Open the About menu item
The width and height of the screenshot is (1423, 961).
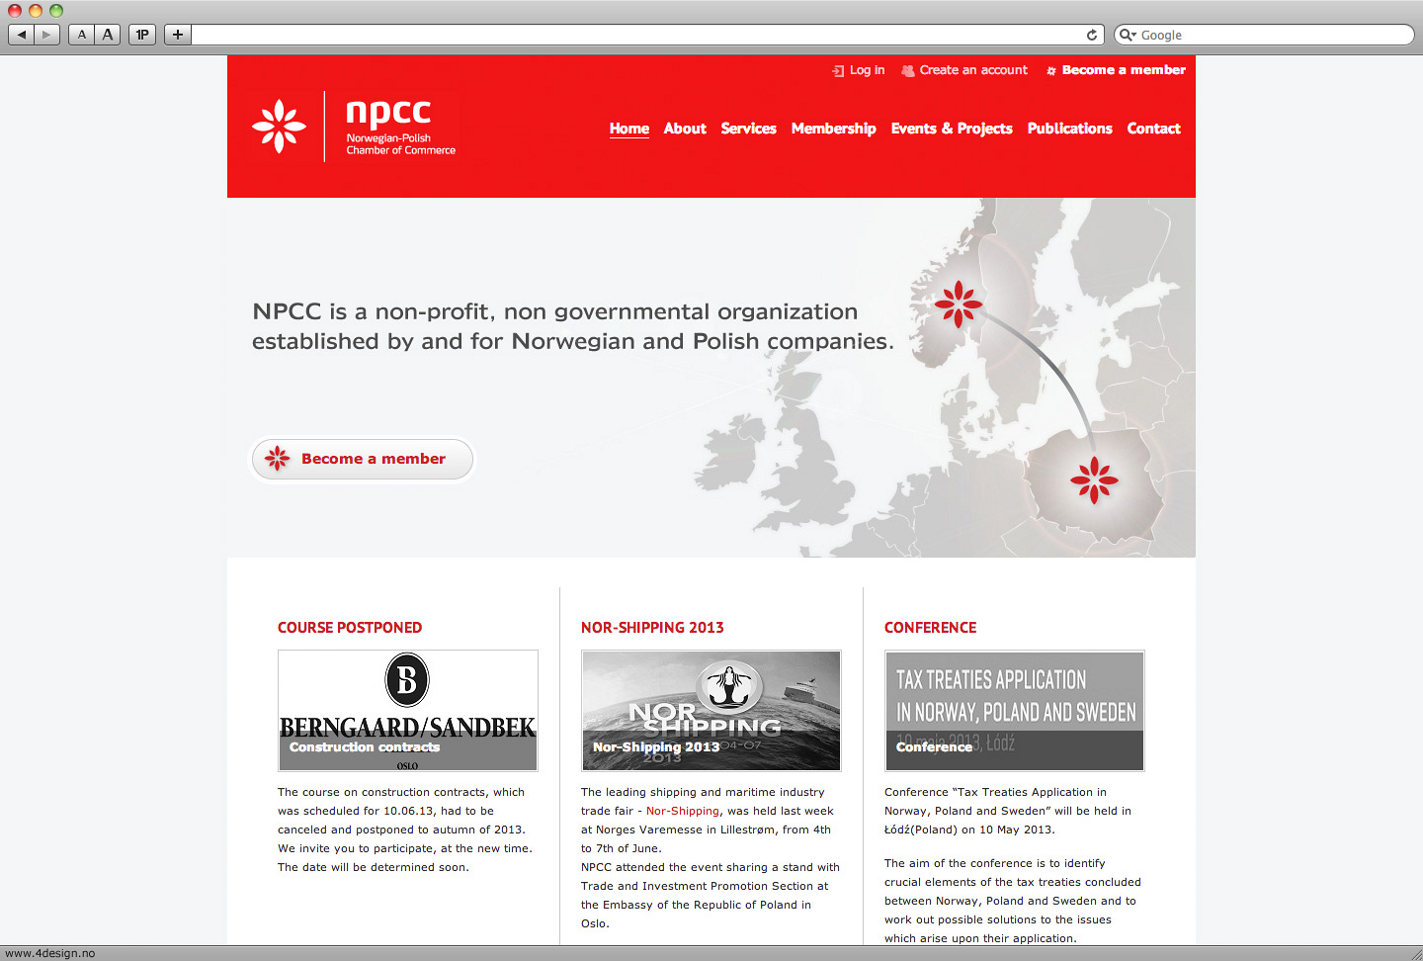click(x=685, y=129)
